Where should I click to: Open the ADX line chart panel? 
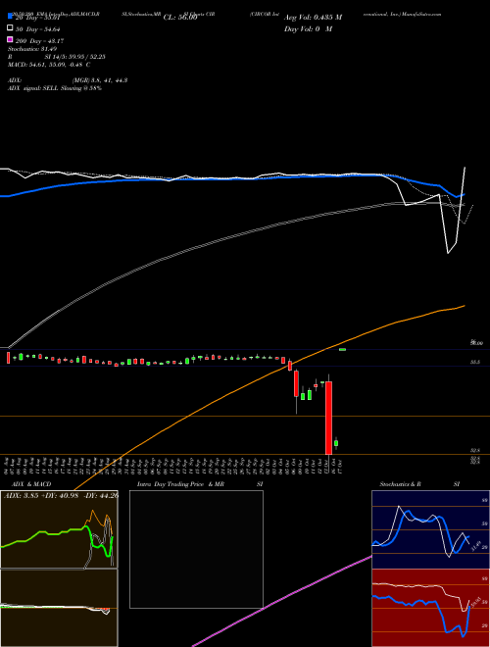click(59, 529)
